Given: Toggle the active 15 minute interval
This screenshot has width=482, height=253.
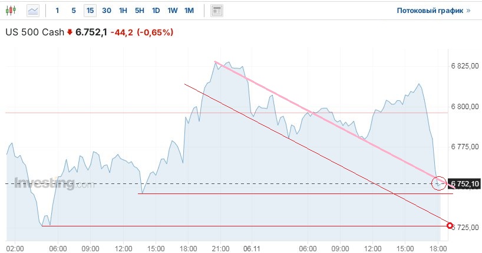Looking at the screenshot, I should (90, 11).
